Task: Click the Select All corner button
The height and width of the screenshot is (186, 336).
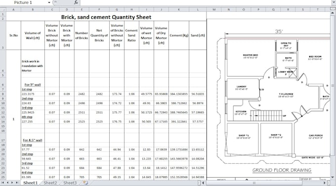Action: [3, 9]
